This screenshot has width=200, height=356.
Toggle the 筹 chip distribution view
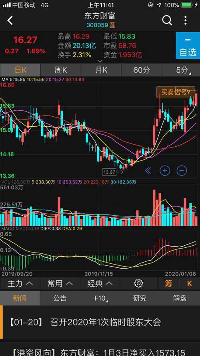[168, 283]
